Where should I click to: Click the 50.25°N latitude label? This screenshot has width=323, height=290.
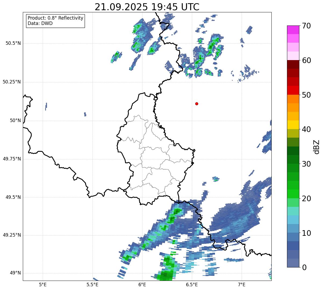[12, 82]
